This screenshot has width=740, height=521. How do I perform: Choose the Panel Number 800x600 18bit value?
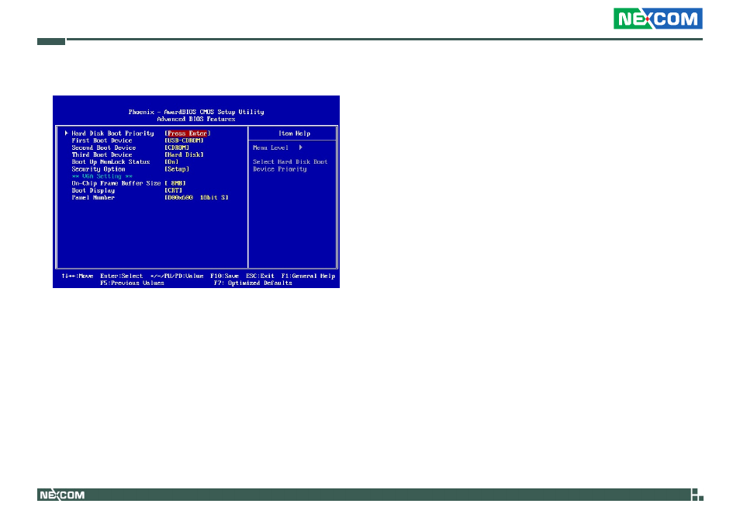(x=196, y=197)
